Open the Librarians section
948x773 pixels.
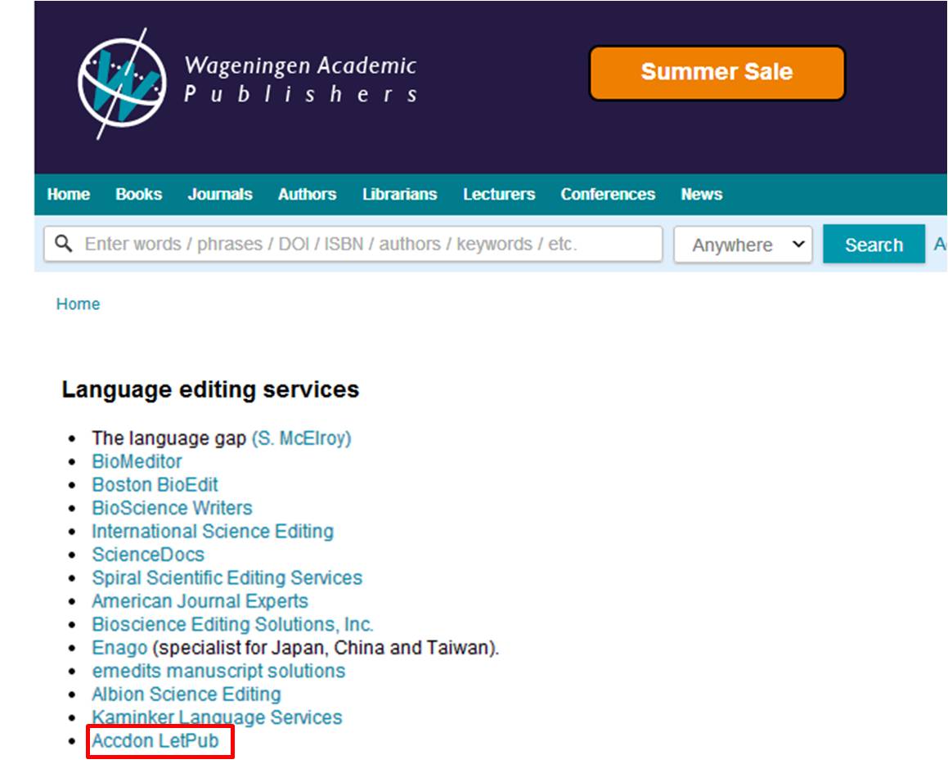pos(400,194)
